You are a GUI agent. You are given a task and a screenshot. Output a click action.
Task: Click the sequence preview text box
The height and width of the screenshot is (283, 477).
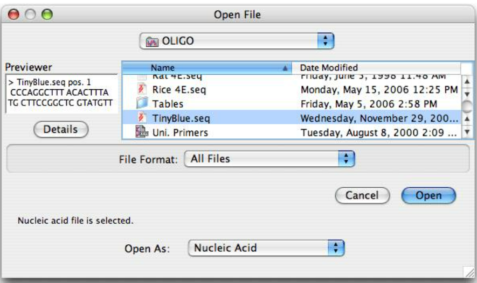coord(61,94)
